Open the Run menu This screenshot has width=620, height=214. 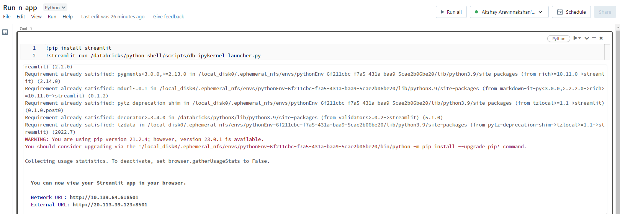[52, 17]
